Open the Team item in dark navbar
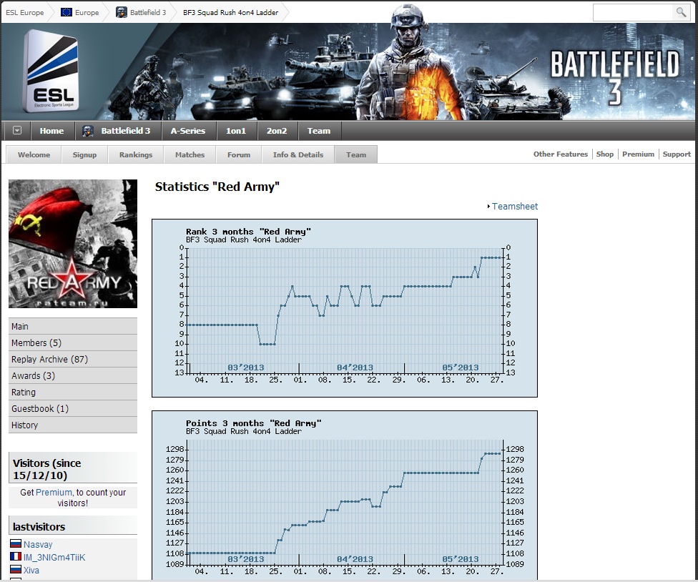698x582 pixels. coord(319,131)
